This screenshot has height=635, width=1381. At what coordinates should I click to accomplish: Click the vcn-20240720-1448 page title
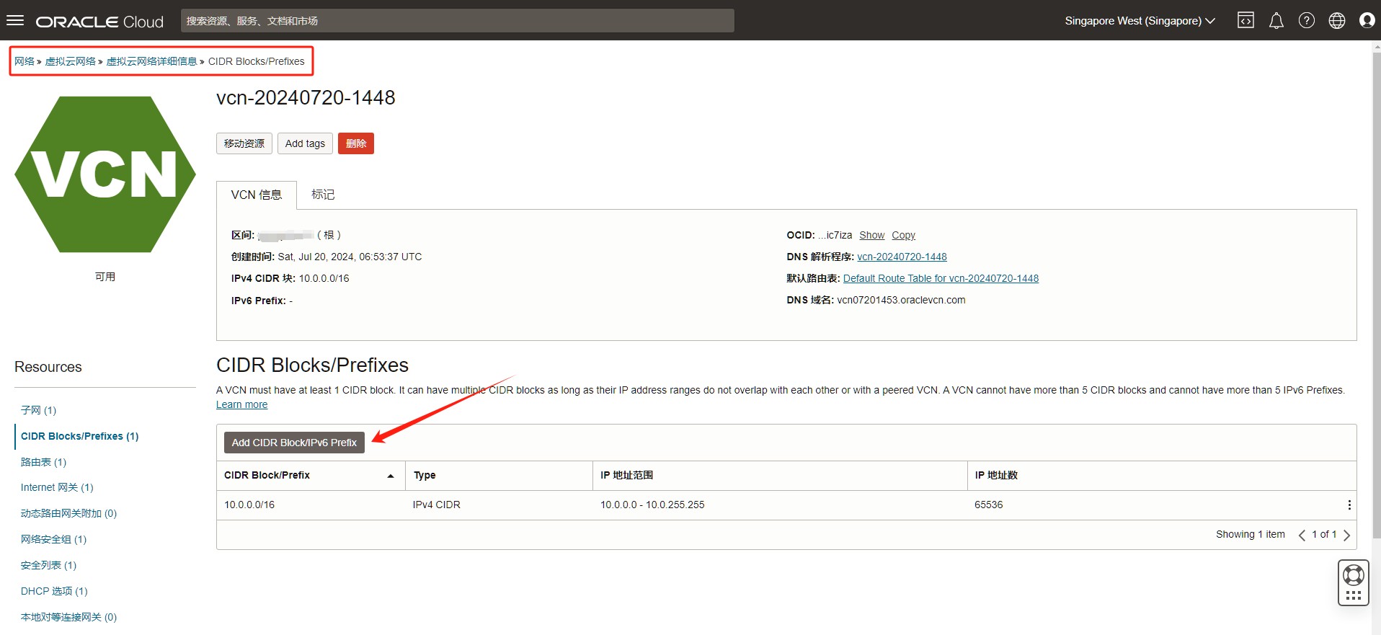point(306,98)
